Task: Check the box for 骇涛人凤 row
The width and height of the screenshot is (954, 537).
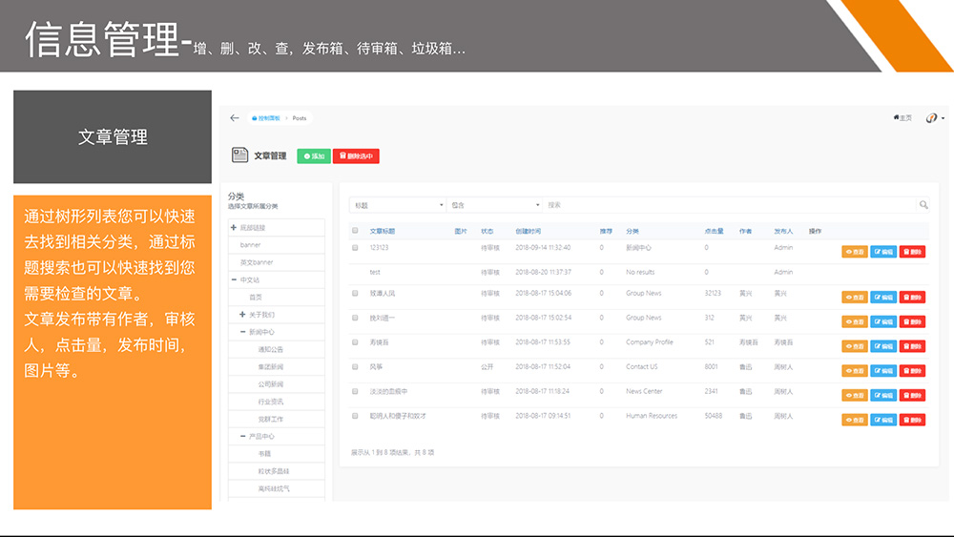Action: (356, 293)
